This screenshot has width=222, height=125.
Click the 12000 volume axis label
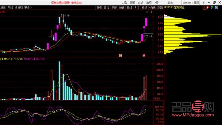tap(159, 64)
